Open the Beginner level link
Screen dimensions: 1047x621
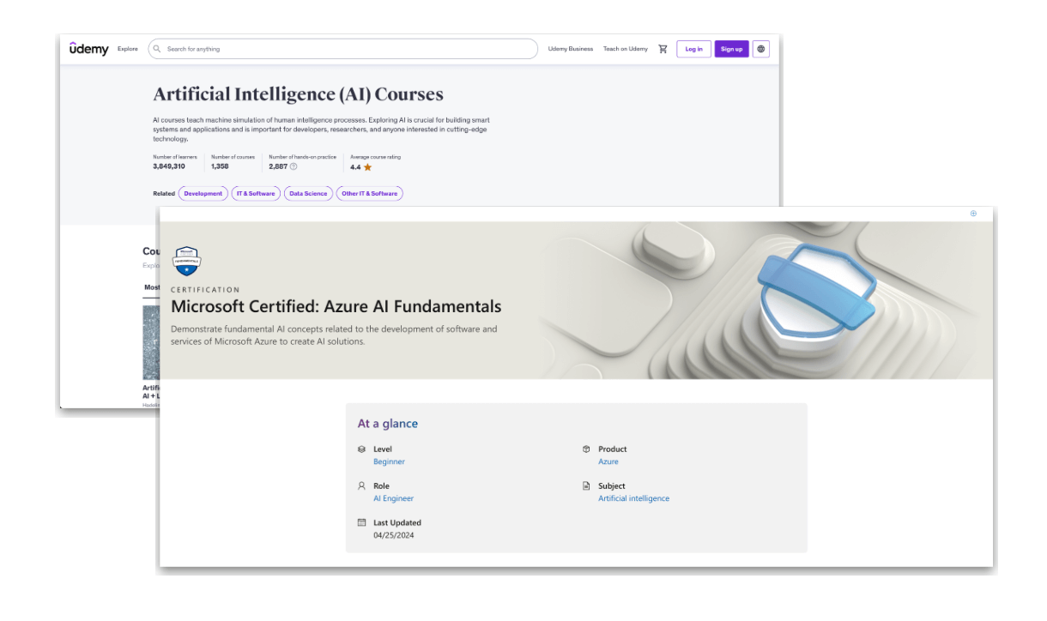tap(389, 461)
